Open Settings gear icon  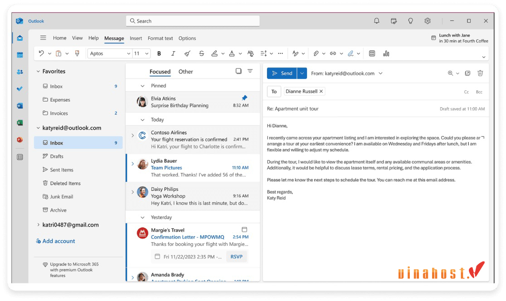click(427, 21)
